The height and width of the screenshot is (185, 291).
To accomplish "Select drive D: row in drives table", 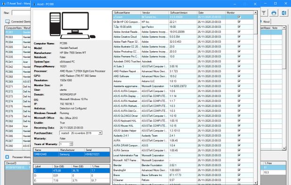I will coord(72,176).
